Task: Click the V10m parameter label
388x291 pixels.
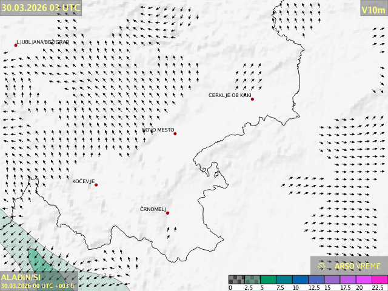Action: 373,9
